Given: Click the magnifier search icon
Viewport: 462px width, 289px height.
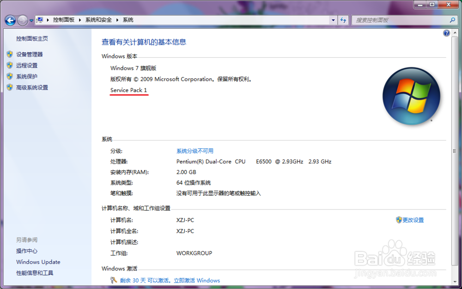Looking at the screenshot, I should (x=453, y=20).
